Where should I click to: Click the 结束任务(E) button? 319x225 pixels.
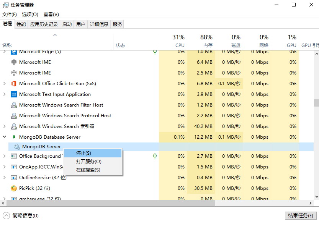click(x=301, y=216)
